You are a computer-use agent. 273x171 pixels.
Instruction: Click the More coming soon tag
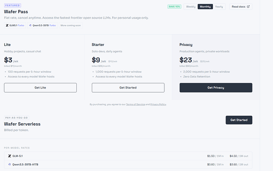[x=70, y=25]
